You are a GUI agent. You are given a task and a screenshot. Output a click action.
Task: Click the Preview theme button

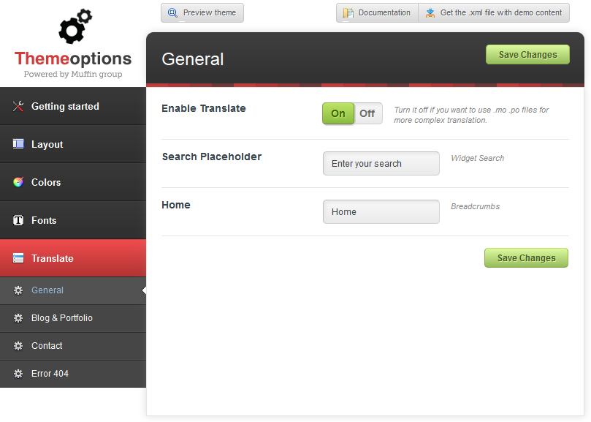202,13
